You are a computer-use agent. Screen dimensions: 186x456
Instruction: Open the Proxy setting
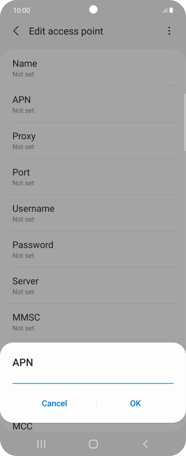click(93, 141)
